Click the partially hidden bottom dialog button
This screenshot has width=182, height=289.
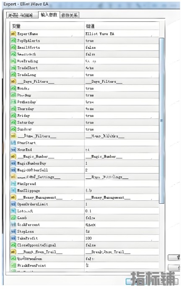(x=152, y=281)
